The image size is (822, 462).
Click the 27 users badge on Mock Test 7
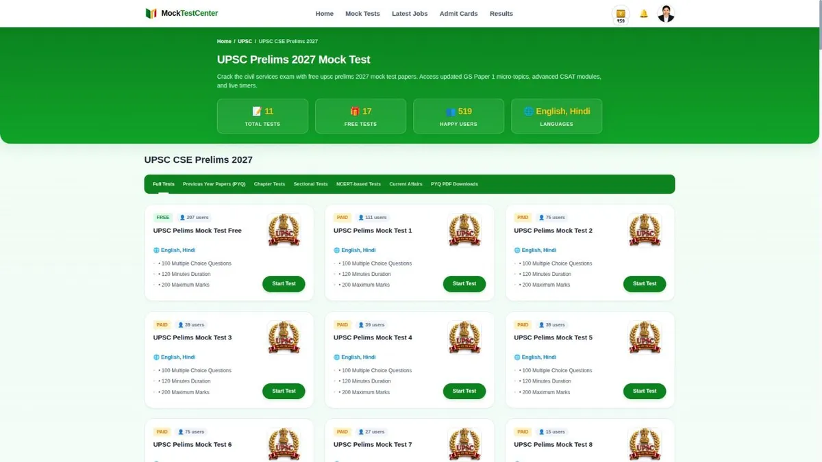[371, 432]
